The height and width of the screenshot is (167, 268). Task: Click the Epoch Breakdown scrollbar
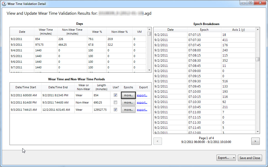258,59
